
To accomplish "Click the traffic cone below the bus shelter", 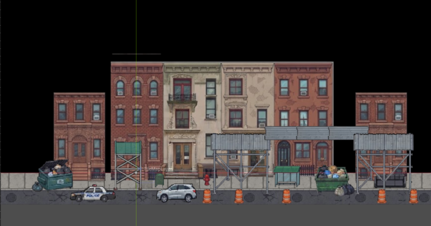I will [286, 196].
